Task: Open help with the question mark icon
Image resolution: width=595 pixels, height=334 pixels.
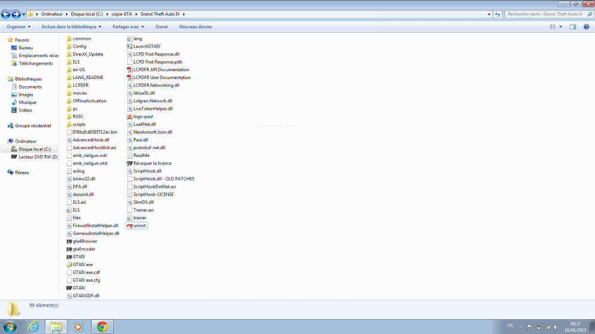Action: (x=586, y=27)
